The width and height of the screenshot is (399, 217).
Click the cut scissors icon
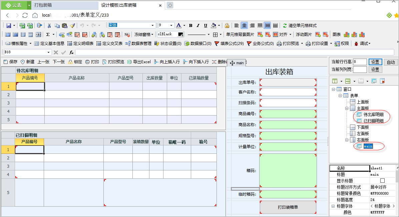tap(49, 25)
